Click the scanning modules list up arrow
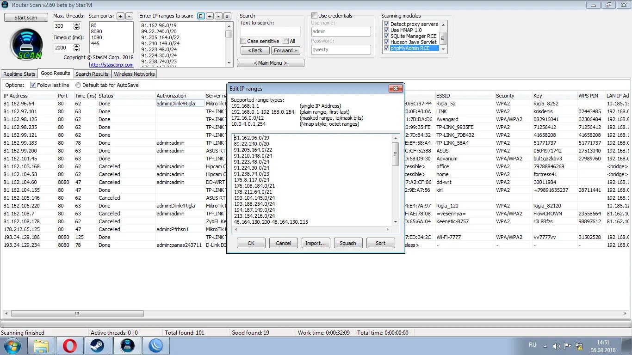 pyautogui.click(x=443, y=24)
